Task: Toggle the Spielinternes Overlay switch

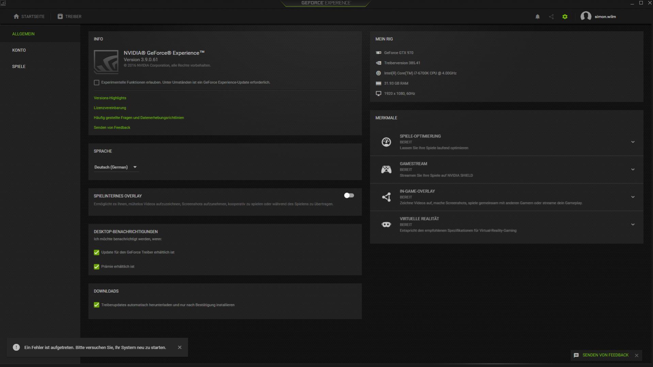Action: (349, 196)
